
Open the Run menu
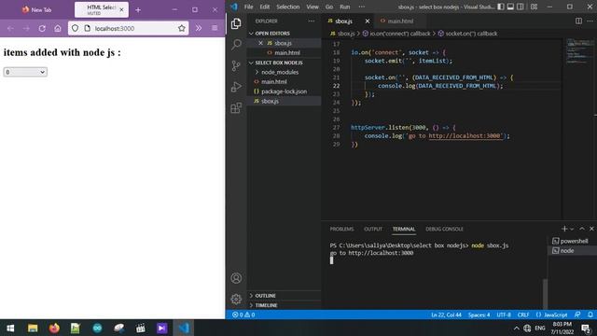tap(344, 7)
